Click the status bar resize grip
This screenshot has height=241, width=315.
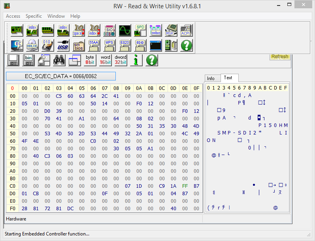pyautogui.click(x=309, y=235)
